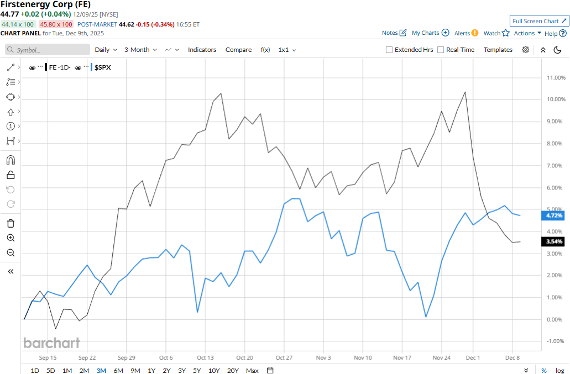
Task: Select the 1M time range
Action: pyautogui.click(x=67, y=370)
